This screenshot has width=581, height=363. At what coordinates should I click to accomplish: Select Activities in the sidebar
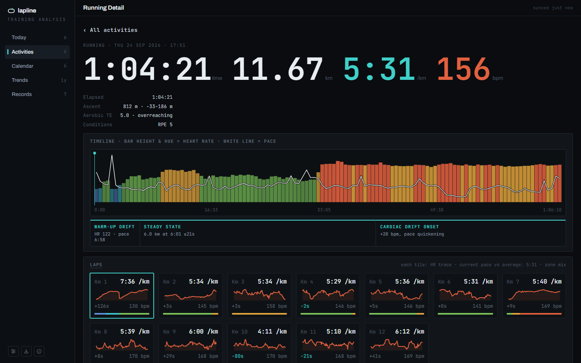coord(37,52)
